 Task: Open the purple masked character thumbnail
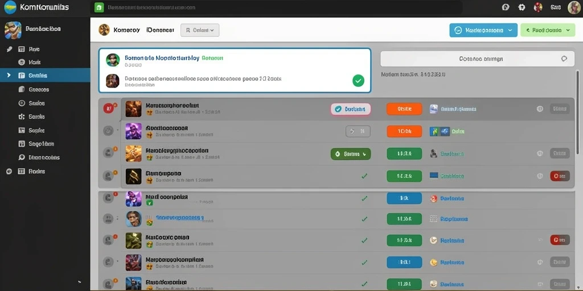[133, 131]
